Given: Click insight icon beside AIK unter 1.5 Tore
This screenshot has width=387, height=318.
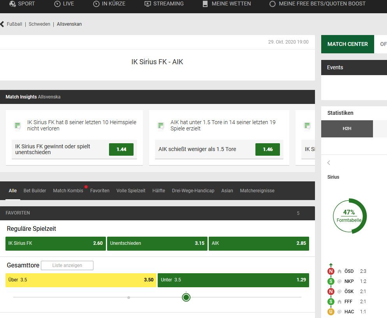Looking at the screenshot, I should (161, 126).
